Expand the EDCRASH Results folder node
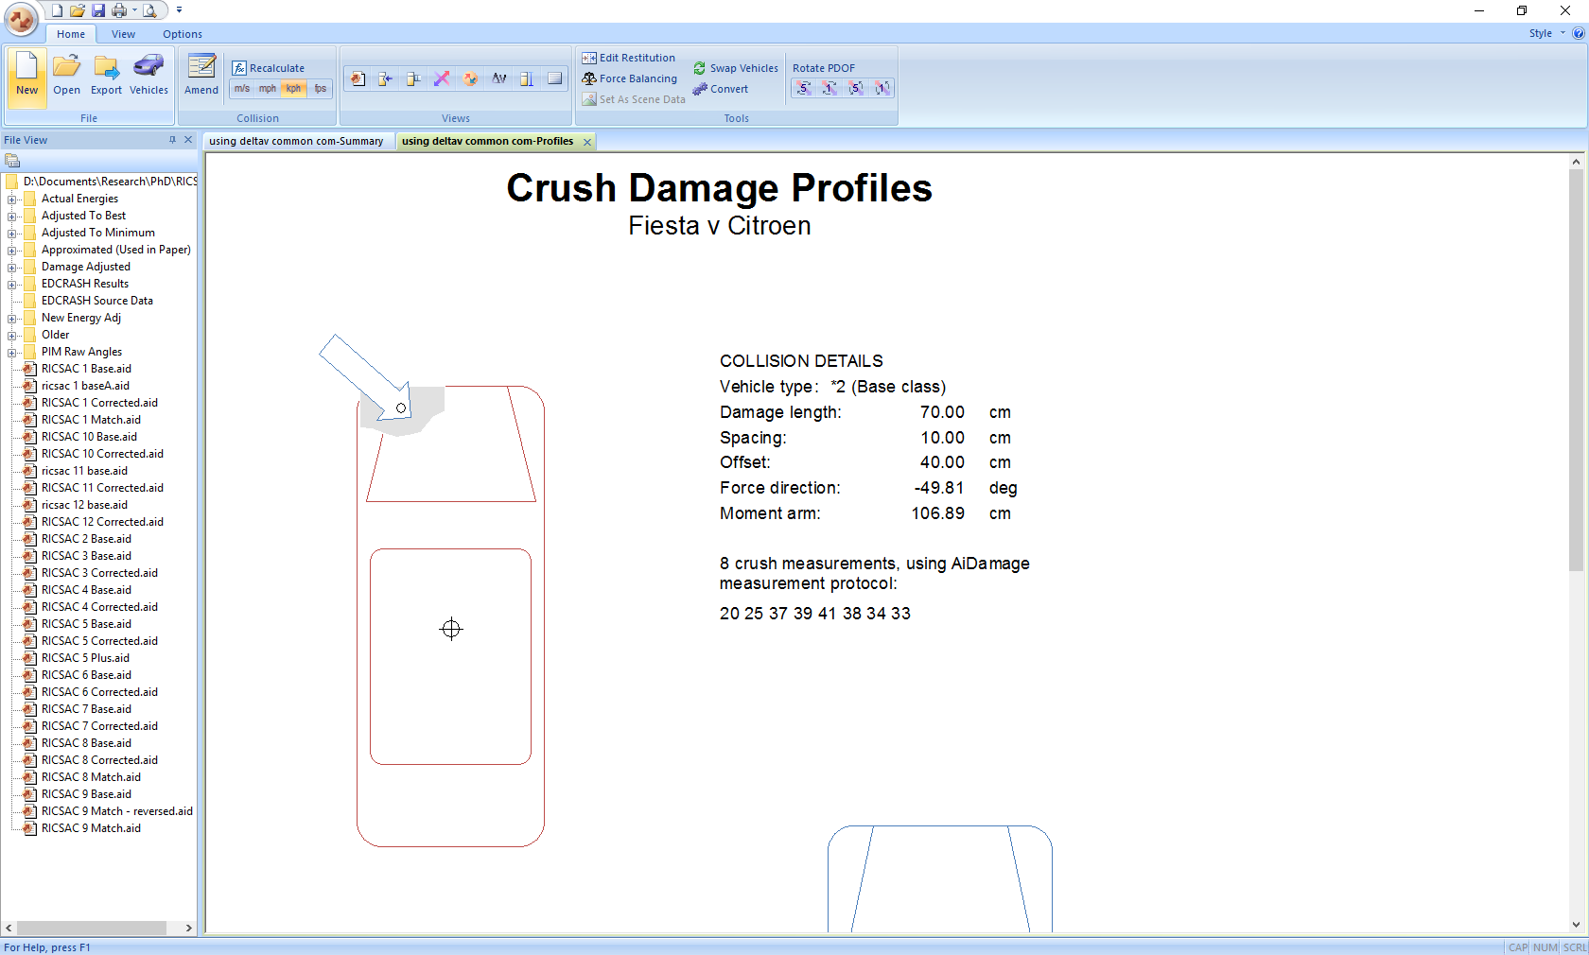This screenshot has width=1589, height=955. point(12,284)
